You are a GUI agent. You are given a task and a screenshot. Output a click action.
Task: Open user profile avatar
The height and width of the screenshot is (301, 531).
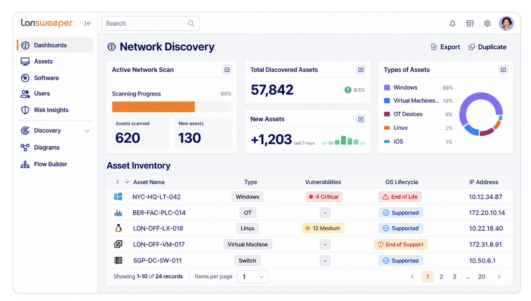point(506,23)
